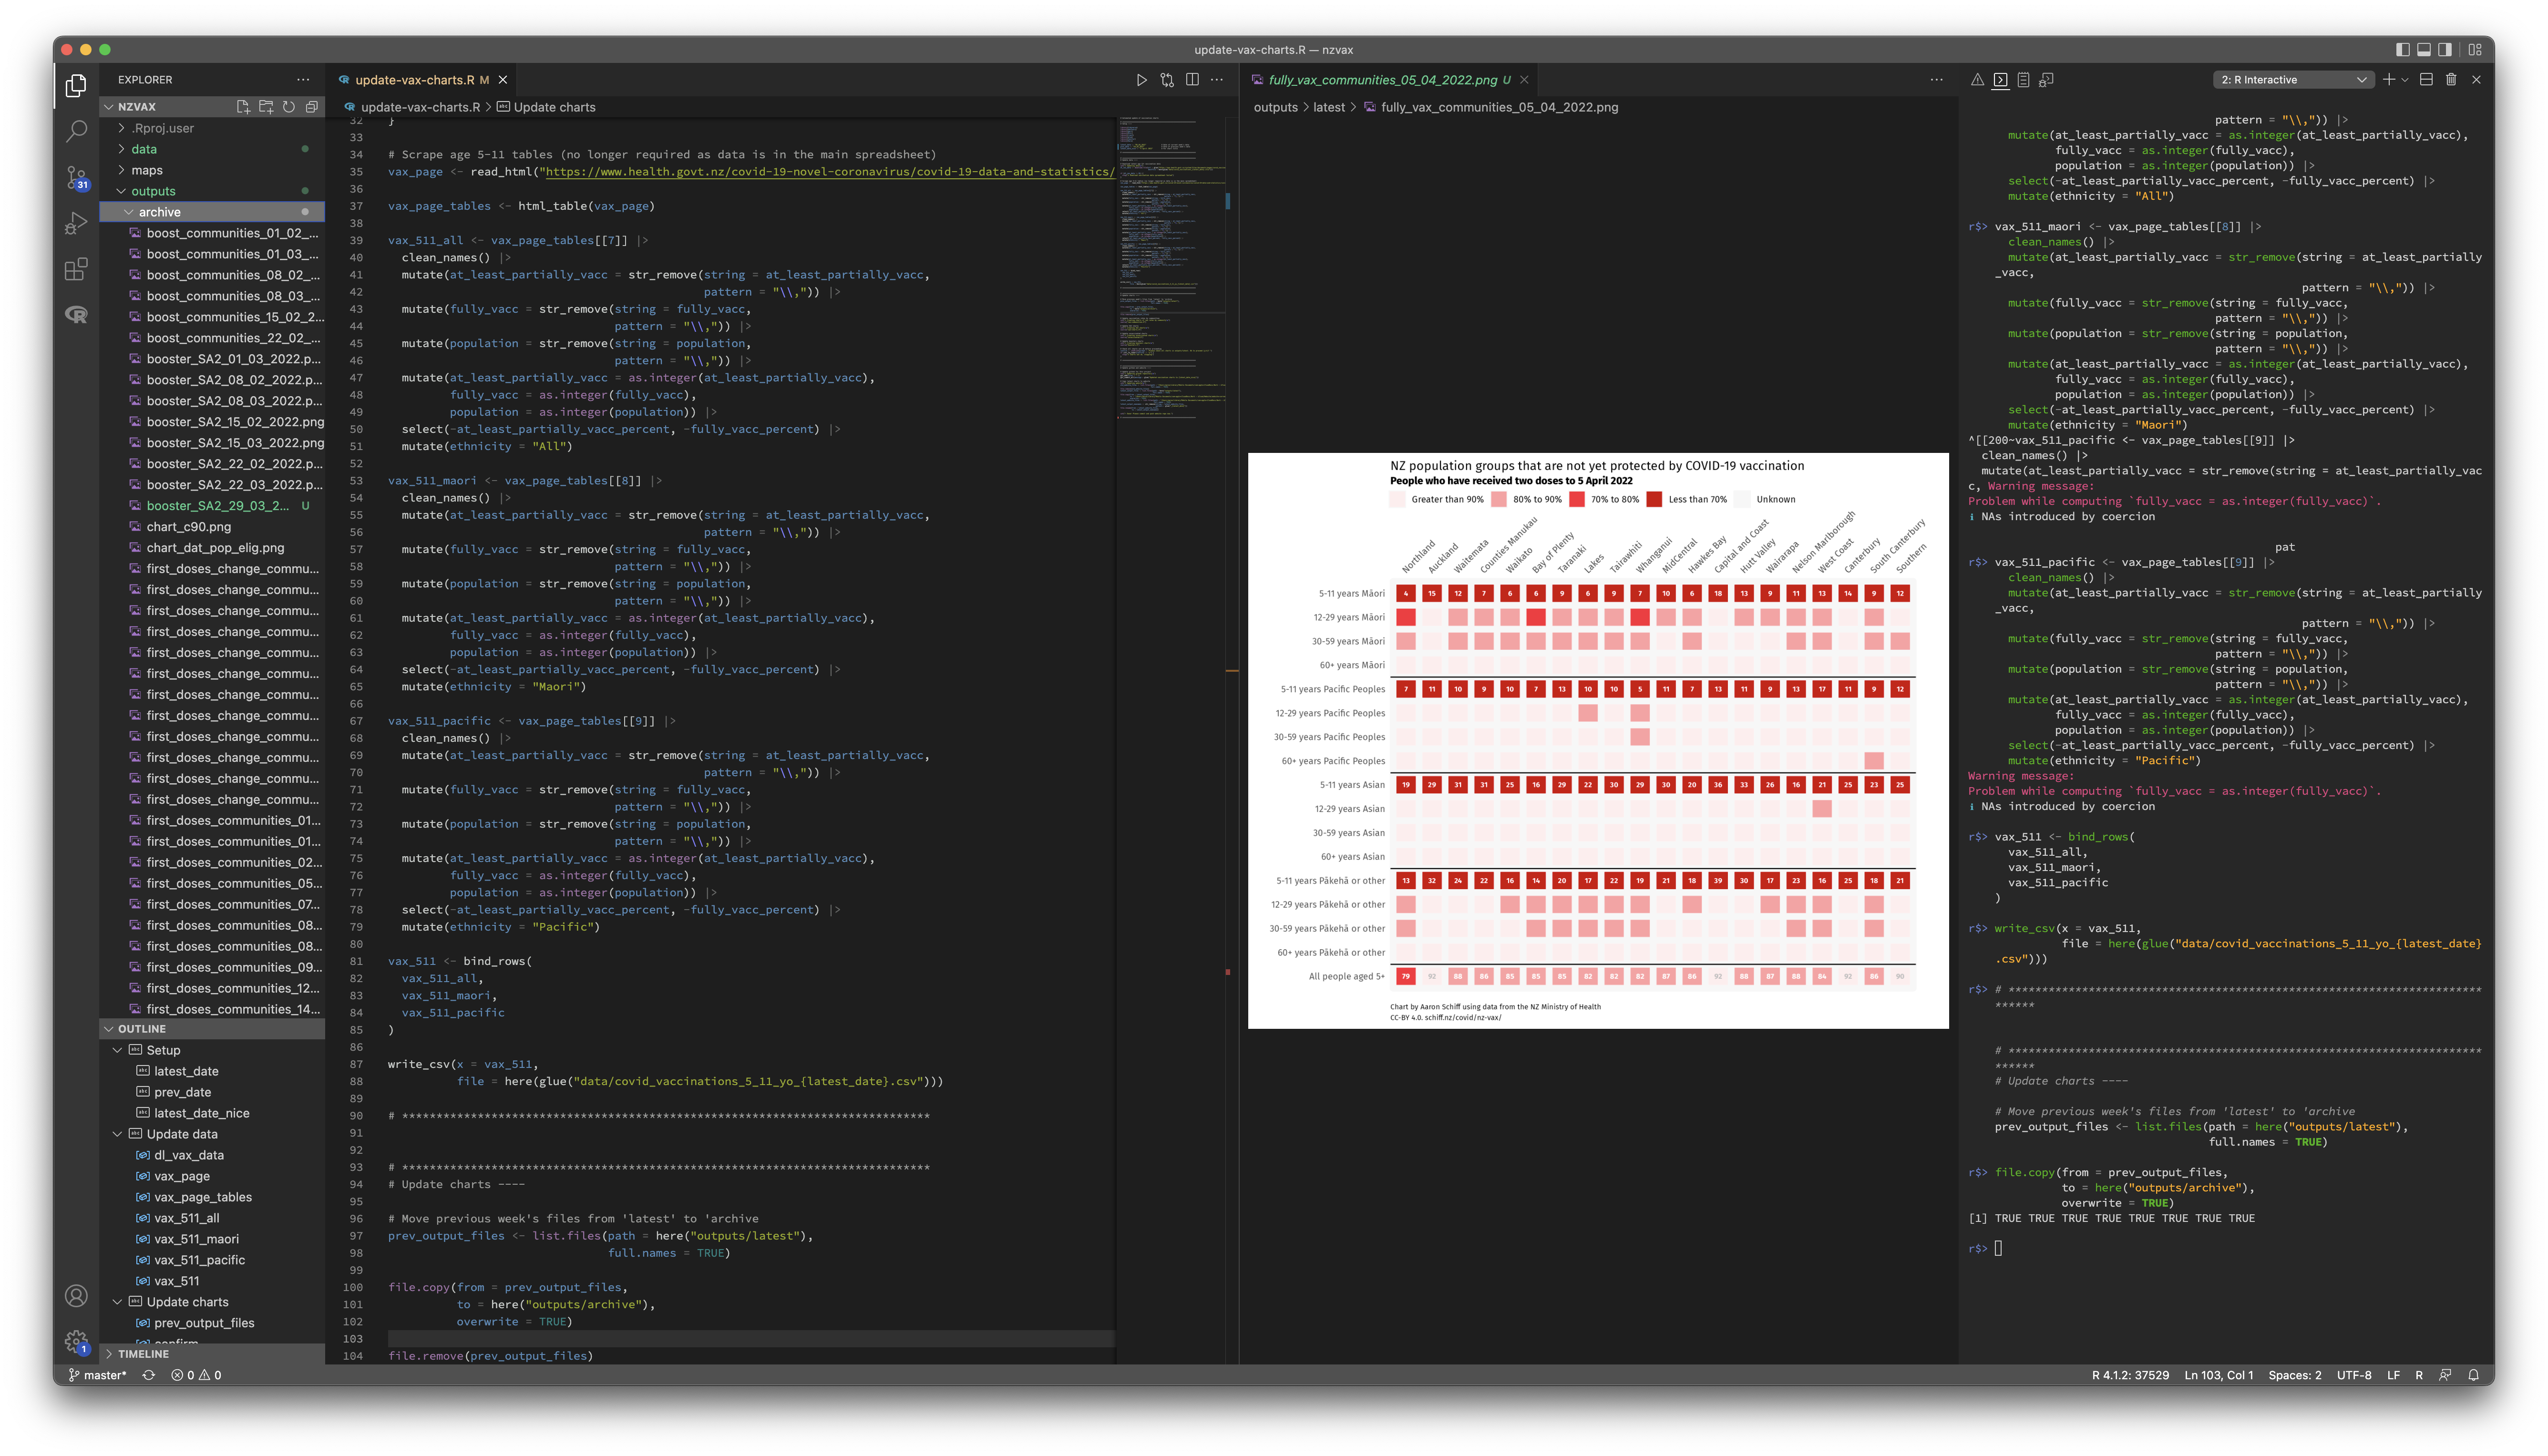The width and height of the screenshot is (2548, 1456).
Task: Open the Extensions view
Action: click(x=76, y=269)
